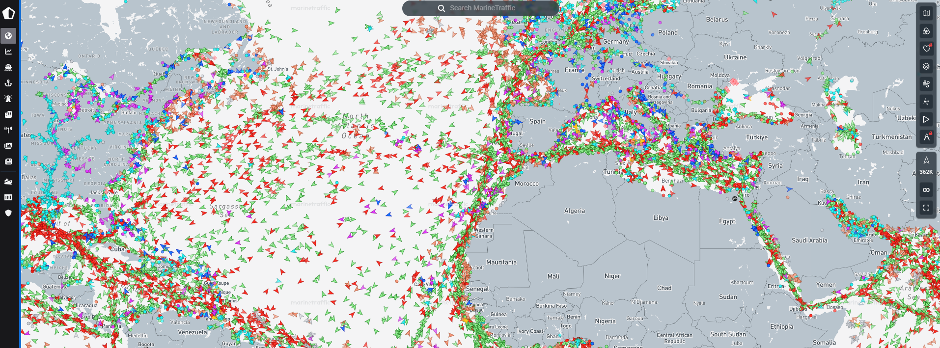Image resolution: width=940 pixels, height=348 pixels.
Task: Open the shield icon in sidebar
Action: 8,213
